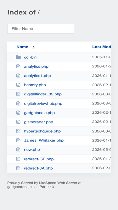Viewport: 118px width, 210px height.
Task: Open the digitallfinder_02.php link
Action: coord(43,94)
